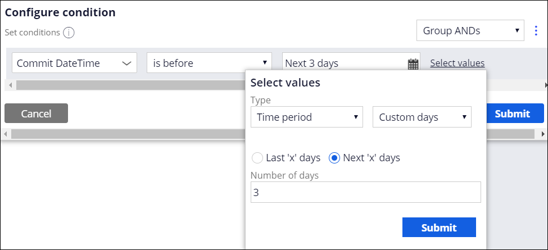Open the 'is before' comparator dropdown
The image size is (548, 250).
[x=209, y=63]
